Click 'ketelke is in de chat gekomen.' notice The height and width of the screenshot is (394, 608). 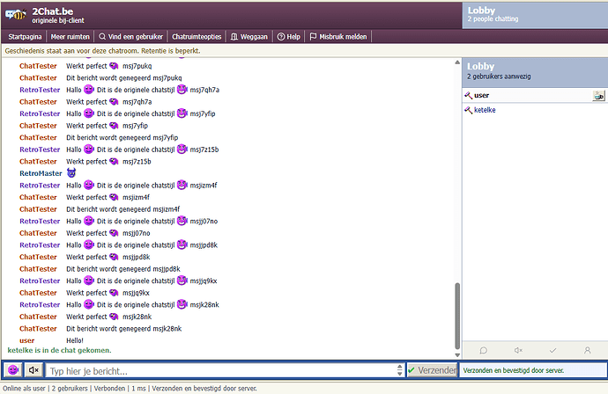(x=59, y=350)
